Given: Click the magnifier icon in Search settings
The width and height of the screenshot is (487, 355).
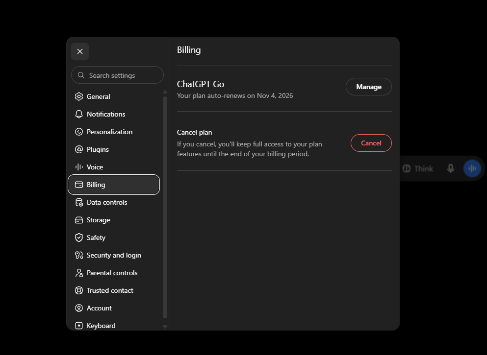Looking at the screenshot, I should pos(81,75).
